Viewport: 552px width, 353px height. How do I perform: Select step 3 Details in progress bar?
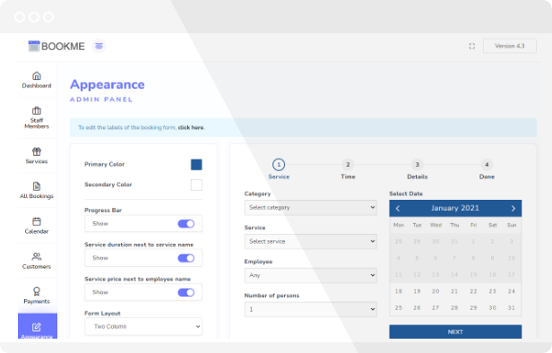(x=418, y=165)
